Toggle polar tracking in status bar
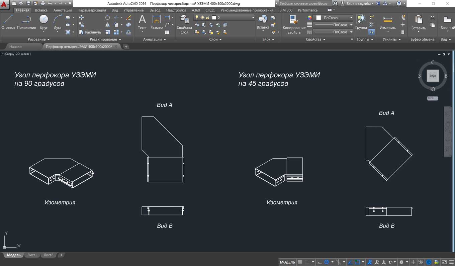455x266 pixels. (x=327, y=262)
